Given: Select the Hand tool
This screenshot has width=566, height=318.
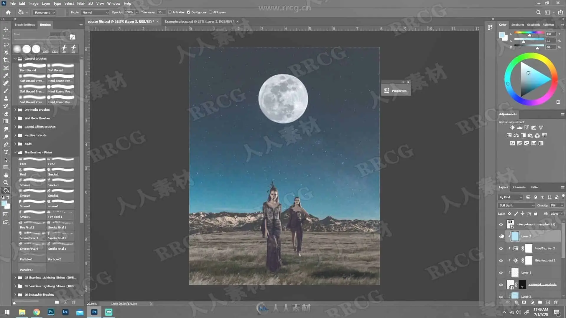Looking at the screenshot, I should 6,175.
